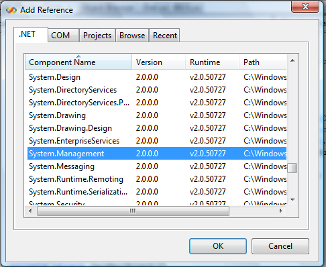Sort list by Version column header
Image resolution: width=326 pixels, height=267 pixels.
[x=159, y=62]
